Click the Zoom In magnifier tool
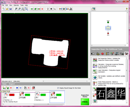 point(16,9)
